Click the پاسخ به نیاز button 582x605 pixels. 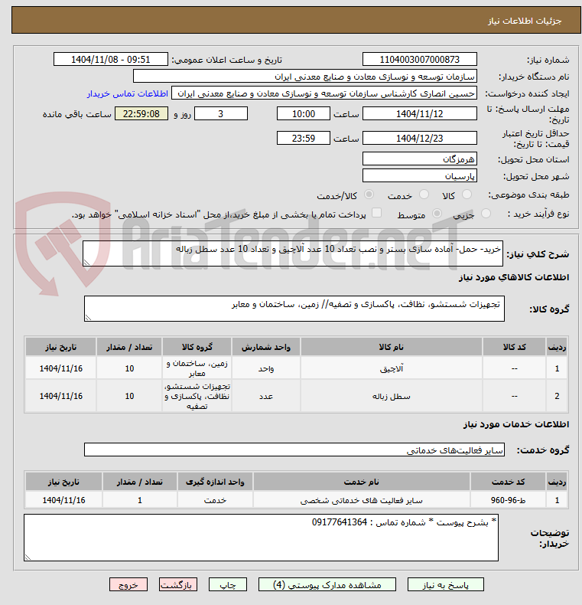coord(446,585)
